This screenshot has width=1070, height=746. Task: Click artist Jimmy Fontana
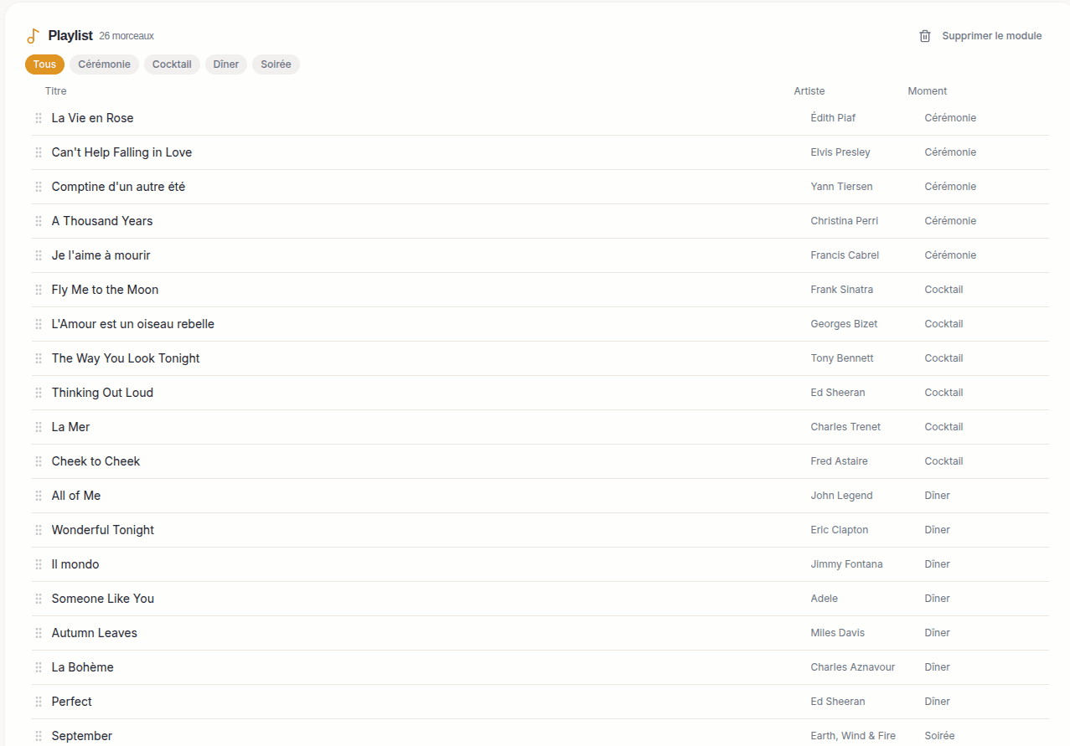(x=846, y=564)
